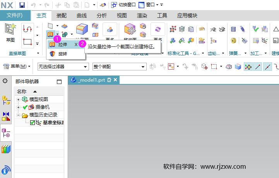
Task: Select the Rectangle sketch tool
Action: (x=27, y=42)
